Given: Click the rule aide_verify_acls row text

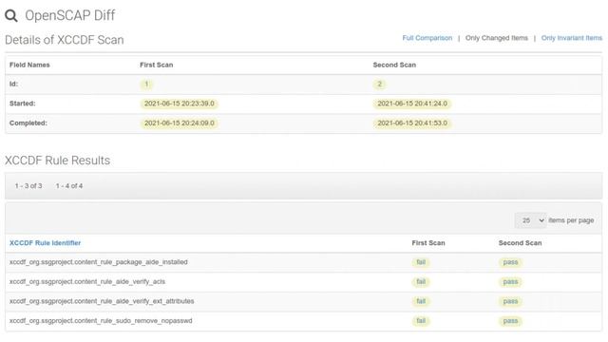Looking at the screenshot, I should click(x=87, y=281).
